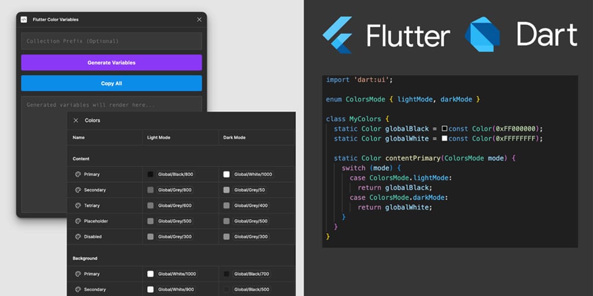Click the 'return globalWhite;' code line

[395, 207]
